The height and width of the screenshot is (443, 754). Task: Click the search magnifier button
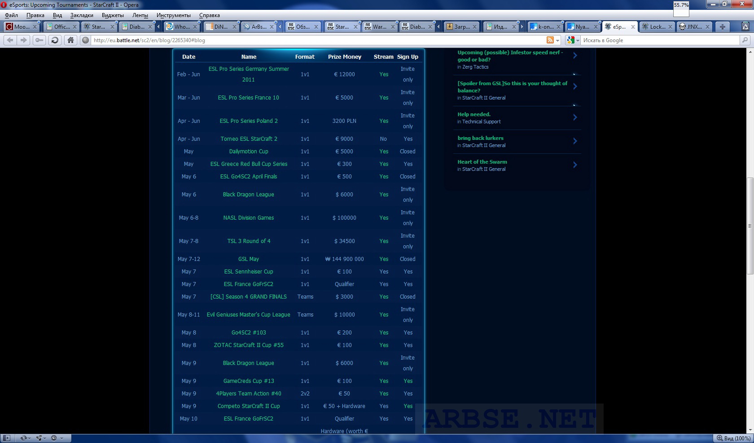(745, 40)
